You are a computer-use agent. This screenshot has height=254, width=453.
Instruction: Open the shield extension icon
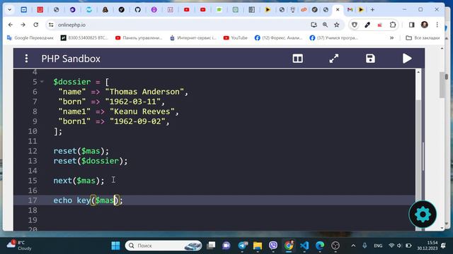pos(355,25)
